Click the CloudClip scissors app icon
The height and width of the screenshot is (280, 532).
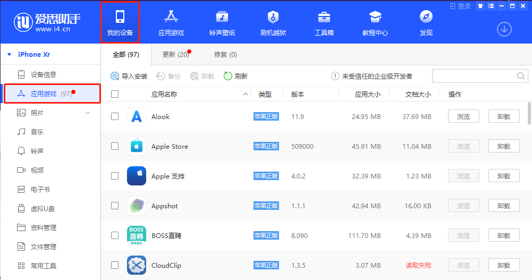click(x=137, y=265)
